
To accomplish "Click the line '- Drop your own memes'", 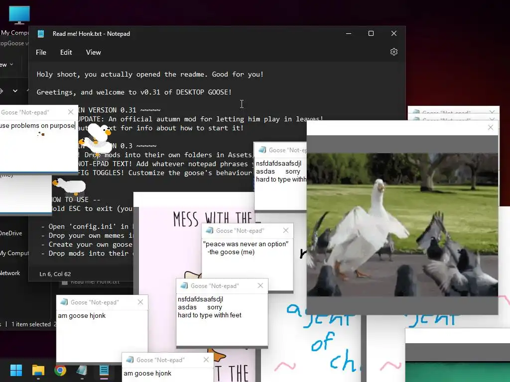I will tap(87, 235).
